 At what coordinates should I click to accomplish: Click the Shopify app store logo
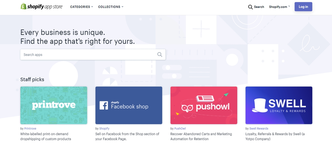pyautogui.click(x=41, y=7)
